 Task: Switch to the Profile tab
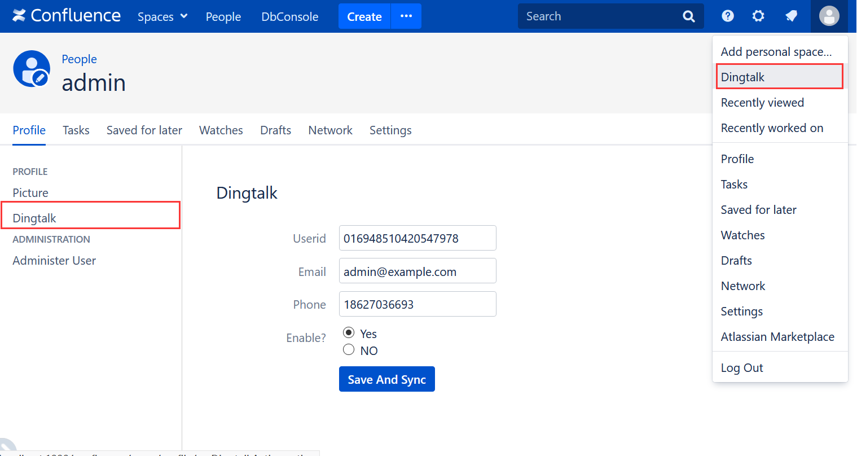pyautogui.click(x=29, y=130)
